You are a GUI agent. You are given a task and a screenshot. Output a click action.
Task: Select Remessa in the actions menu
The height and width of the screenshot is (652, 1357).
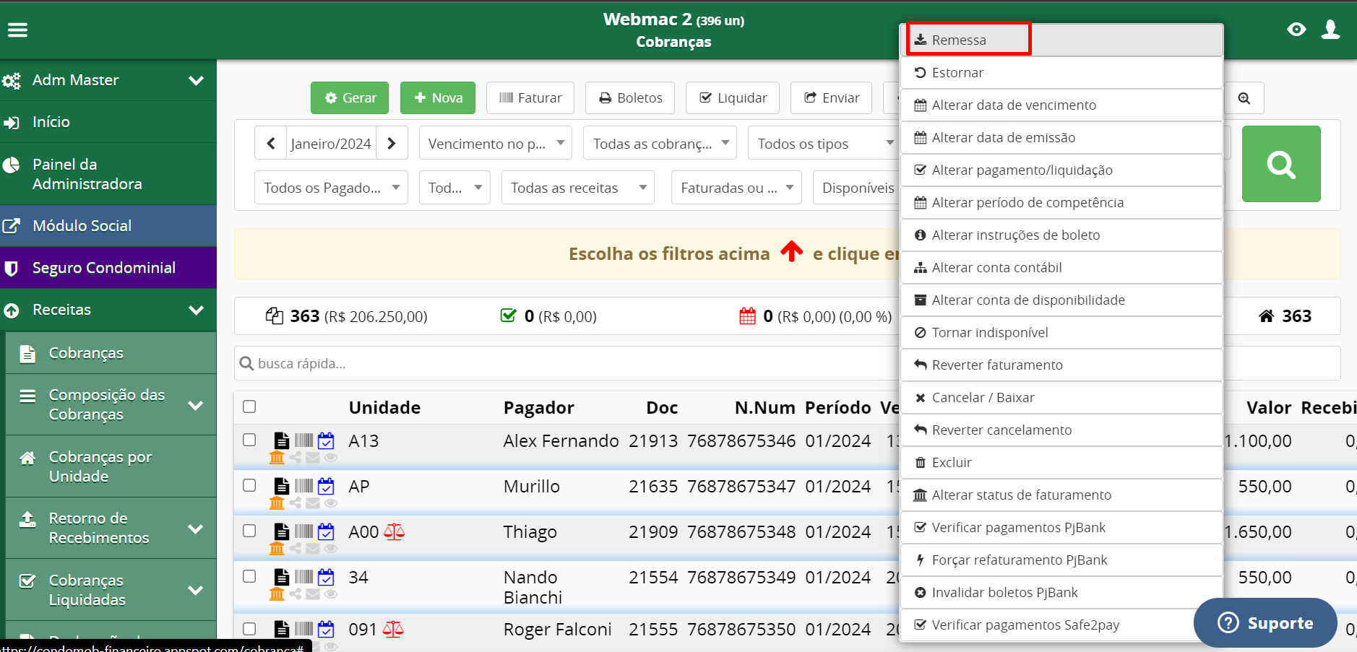click(x=1061, y=40)
